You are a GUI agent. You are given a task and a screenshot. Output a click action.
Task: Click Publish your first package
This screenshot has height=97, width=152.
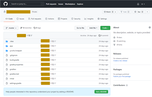pyautogui.click(x=122, y=76)
